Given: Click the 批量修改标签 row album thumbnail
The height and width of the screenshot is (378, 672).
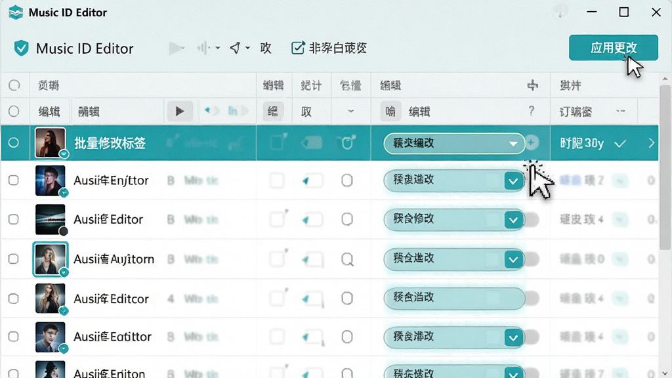Looking at the screenshot, I should [51, 142].
